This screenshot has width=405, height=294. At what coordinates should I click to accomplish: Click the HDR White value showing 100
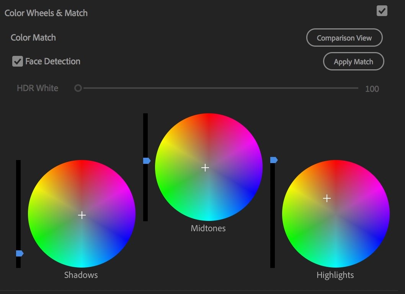click(372, 88)
